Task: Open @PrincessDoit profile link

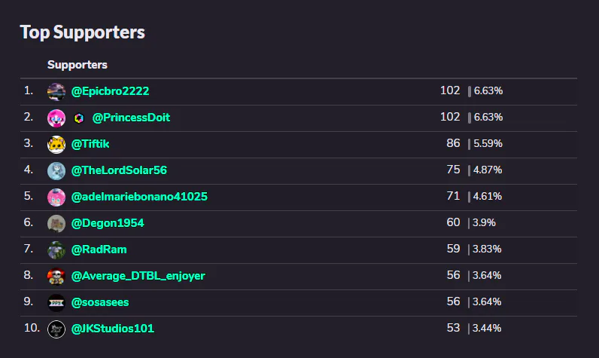Action: pos(131,118)
